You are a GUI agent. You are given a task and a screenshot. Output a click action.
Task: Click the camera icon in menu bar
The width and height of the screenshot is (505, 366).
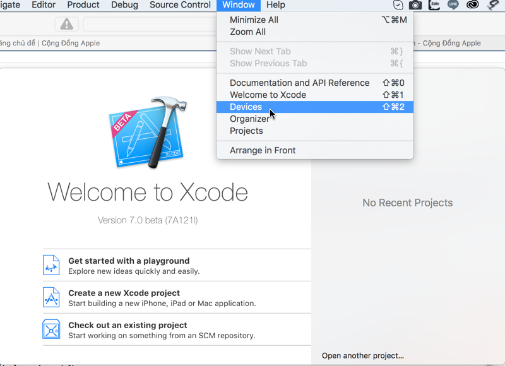415,5
